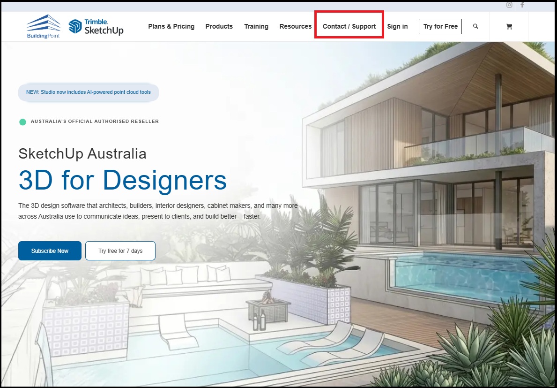The image size is (557, 388).
Task: Click the green status dot icon
Action: (22, 122)
